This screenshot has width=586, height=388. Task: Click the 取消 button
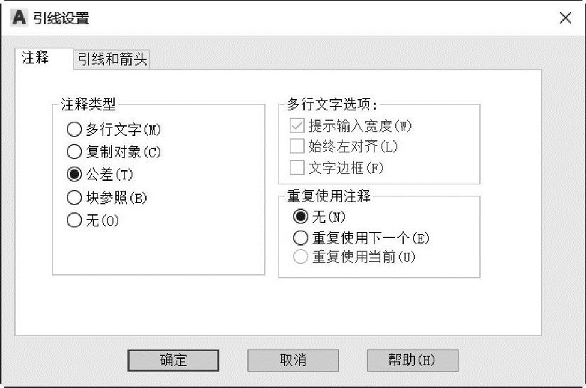tap(293, 360)
